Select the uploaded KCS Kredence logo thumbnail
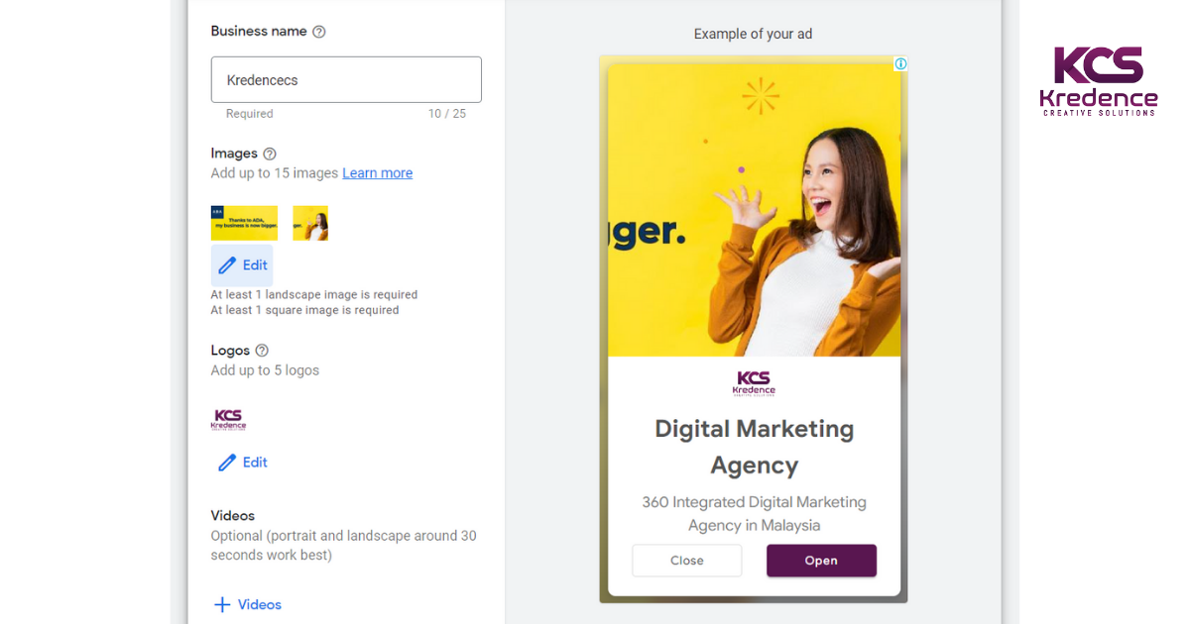1190x624 pixels. 229,420
